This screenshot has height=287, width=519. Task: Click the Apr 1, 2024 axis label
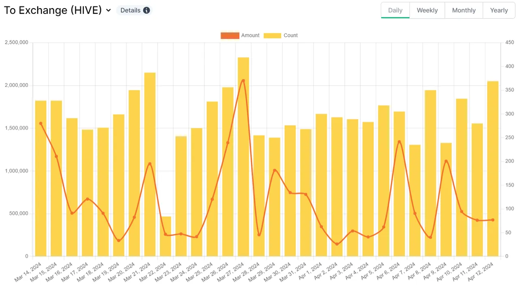click(x=310, y=270)
